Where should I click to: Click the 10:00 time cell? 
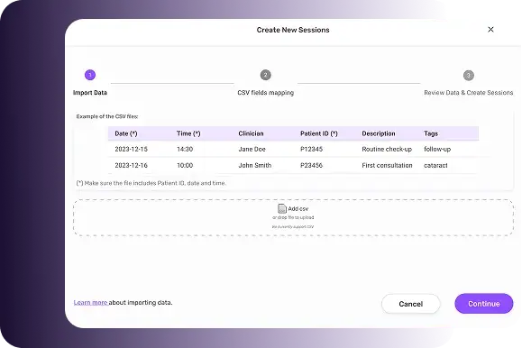coord(185,165)
